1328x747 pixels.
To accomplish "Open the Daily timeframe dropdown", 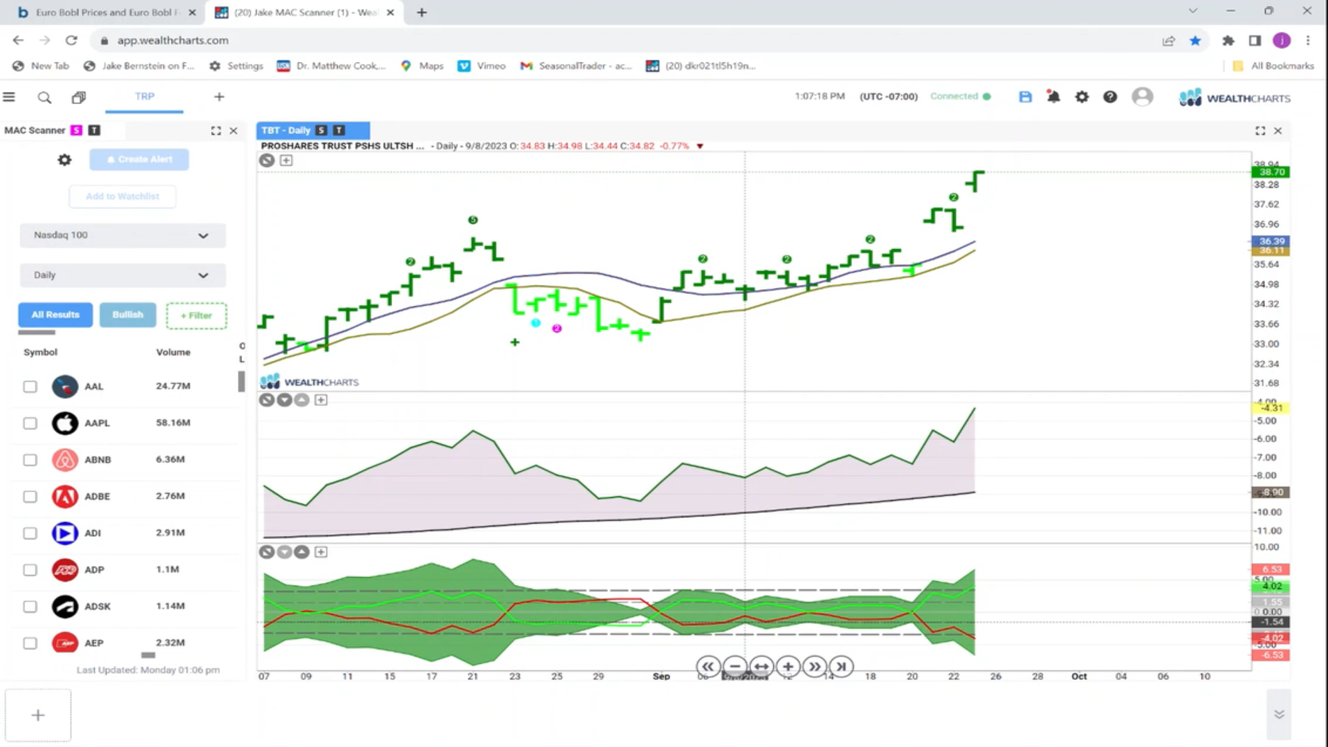I will pos(122,275).
